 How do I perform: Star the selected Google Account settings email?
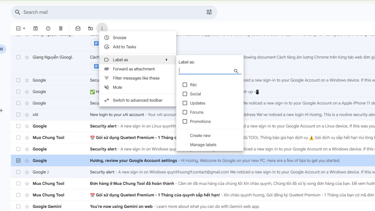coord(27,161)
